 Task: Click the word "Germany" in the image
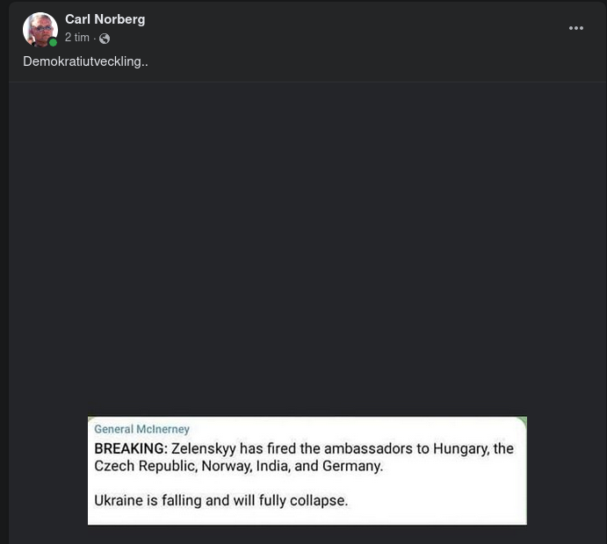[352, 466]
